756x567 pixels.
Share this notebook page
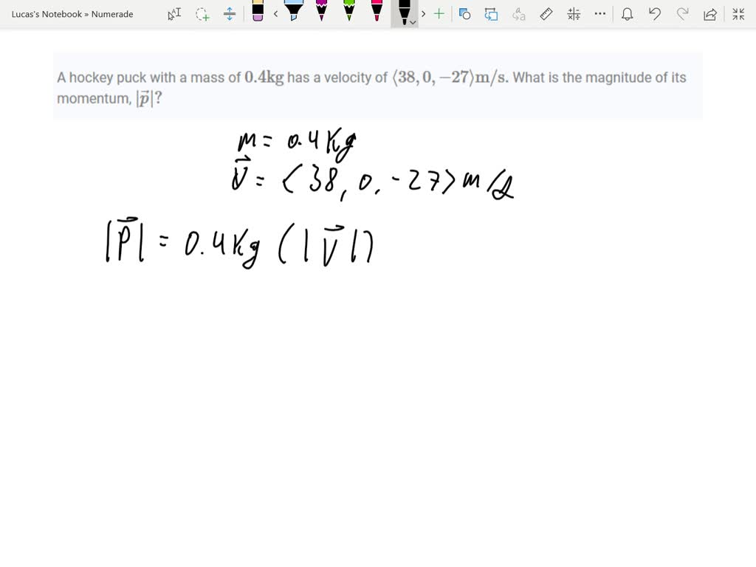coord(709,14)
